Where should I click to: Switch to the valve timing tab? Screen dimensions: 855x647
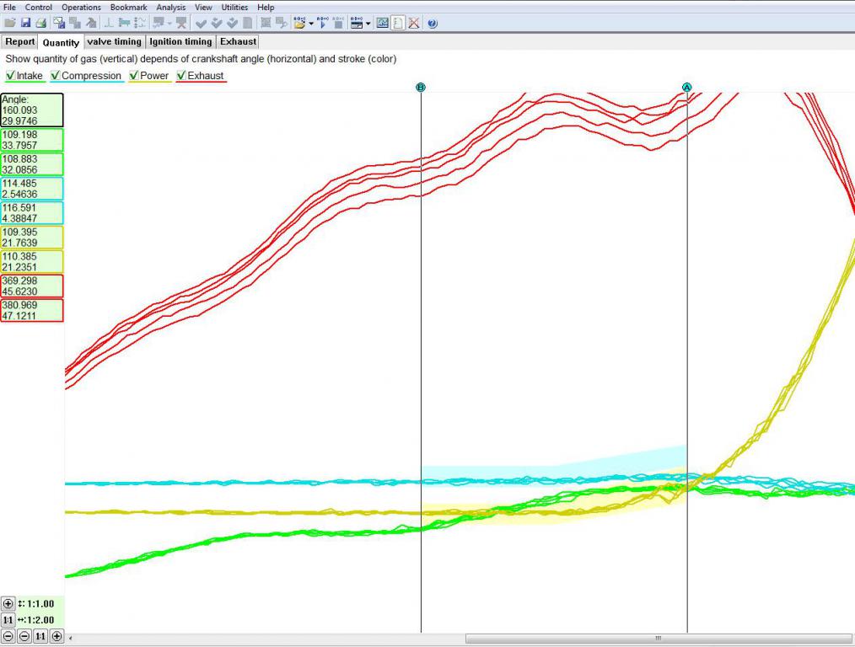click(x=115, y=42)
